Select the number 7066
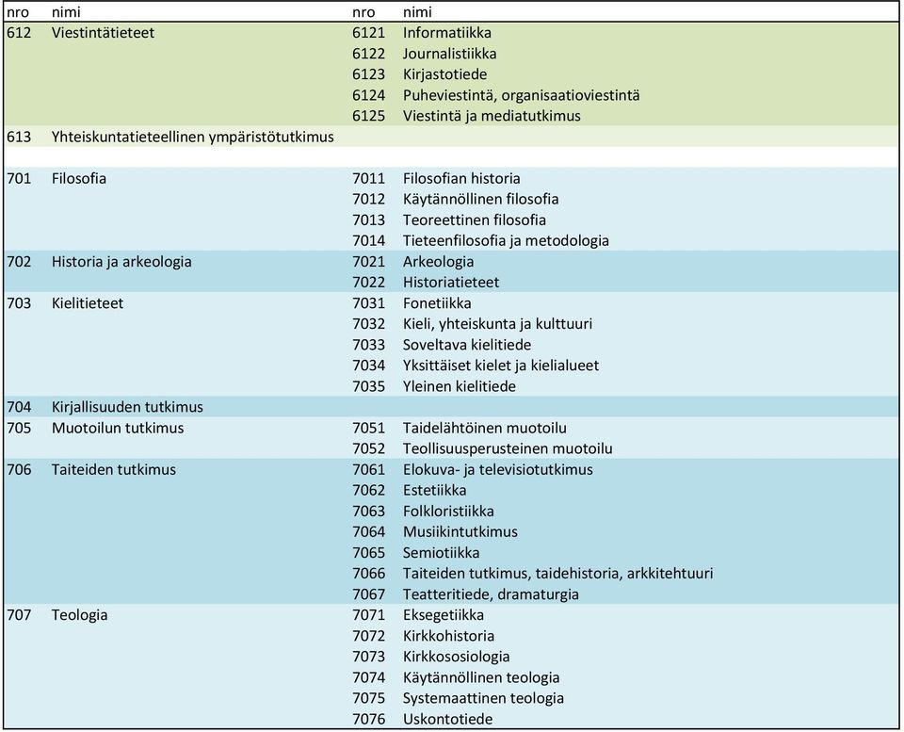The width and height of the screenshot is (904, 732). pyautogui.click(x=368, y=573)
